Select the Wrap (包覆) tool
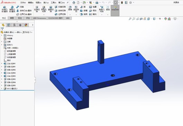 (x=93, y=7)
